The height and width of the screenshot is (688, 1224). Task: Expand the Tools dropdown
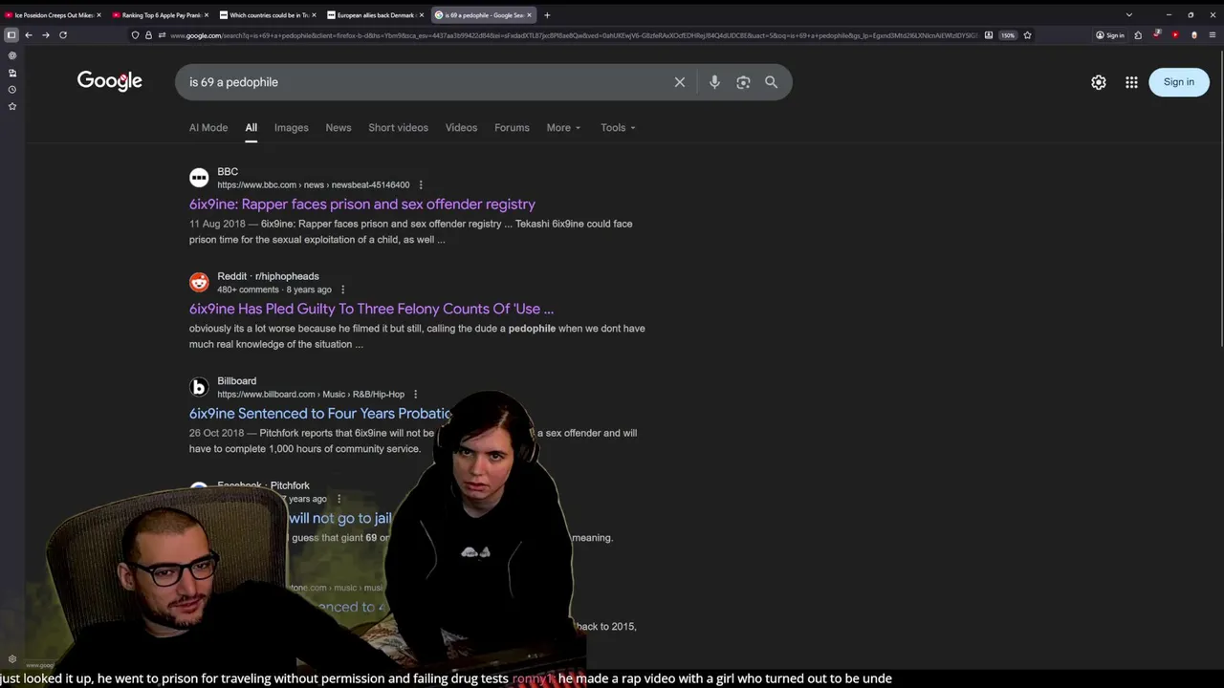(618, 127)
